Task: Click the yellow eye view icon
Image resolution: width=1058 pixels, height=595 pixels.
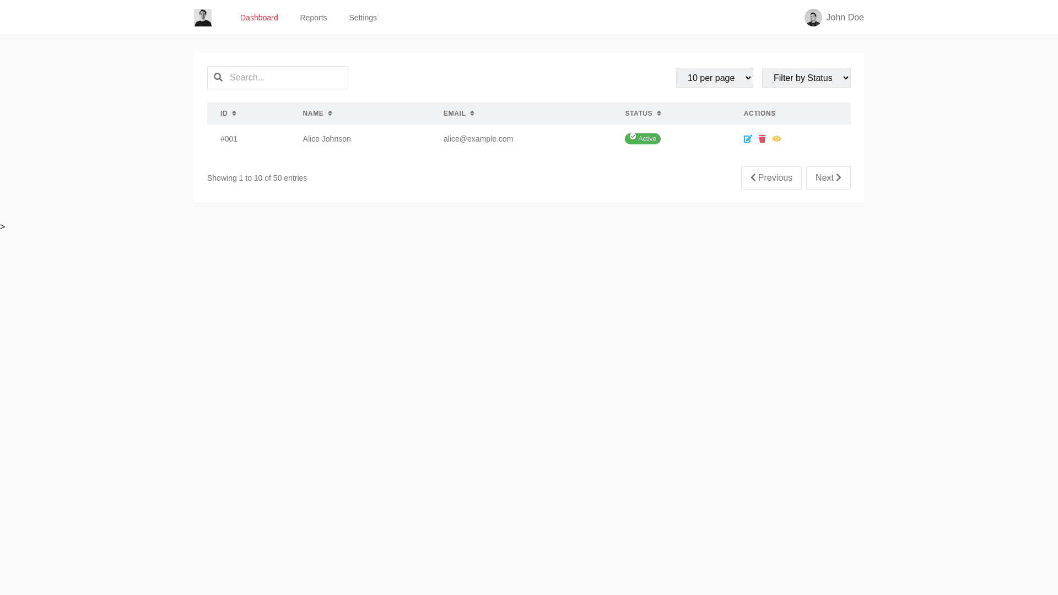Action: [776, 139]
